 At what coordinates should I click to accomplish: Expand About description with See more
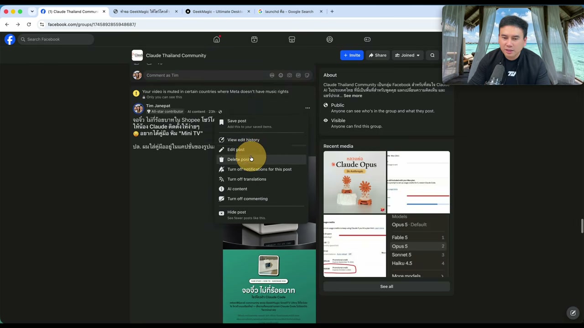(x=353, y=96)
